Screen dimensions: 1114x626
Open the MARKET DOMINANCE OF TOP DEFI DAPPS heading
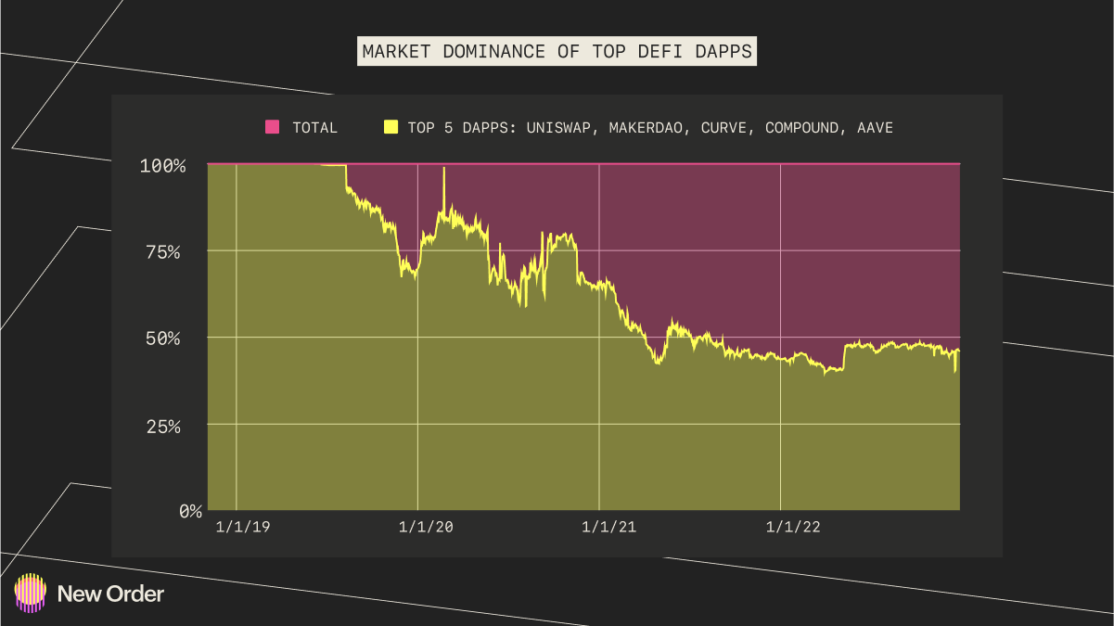point(557,51)
